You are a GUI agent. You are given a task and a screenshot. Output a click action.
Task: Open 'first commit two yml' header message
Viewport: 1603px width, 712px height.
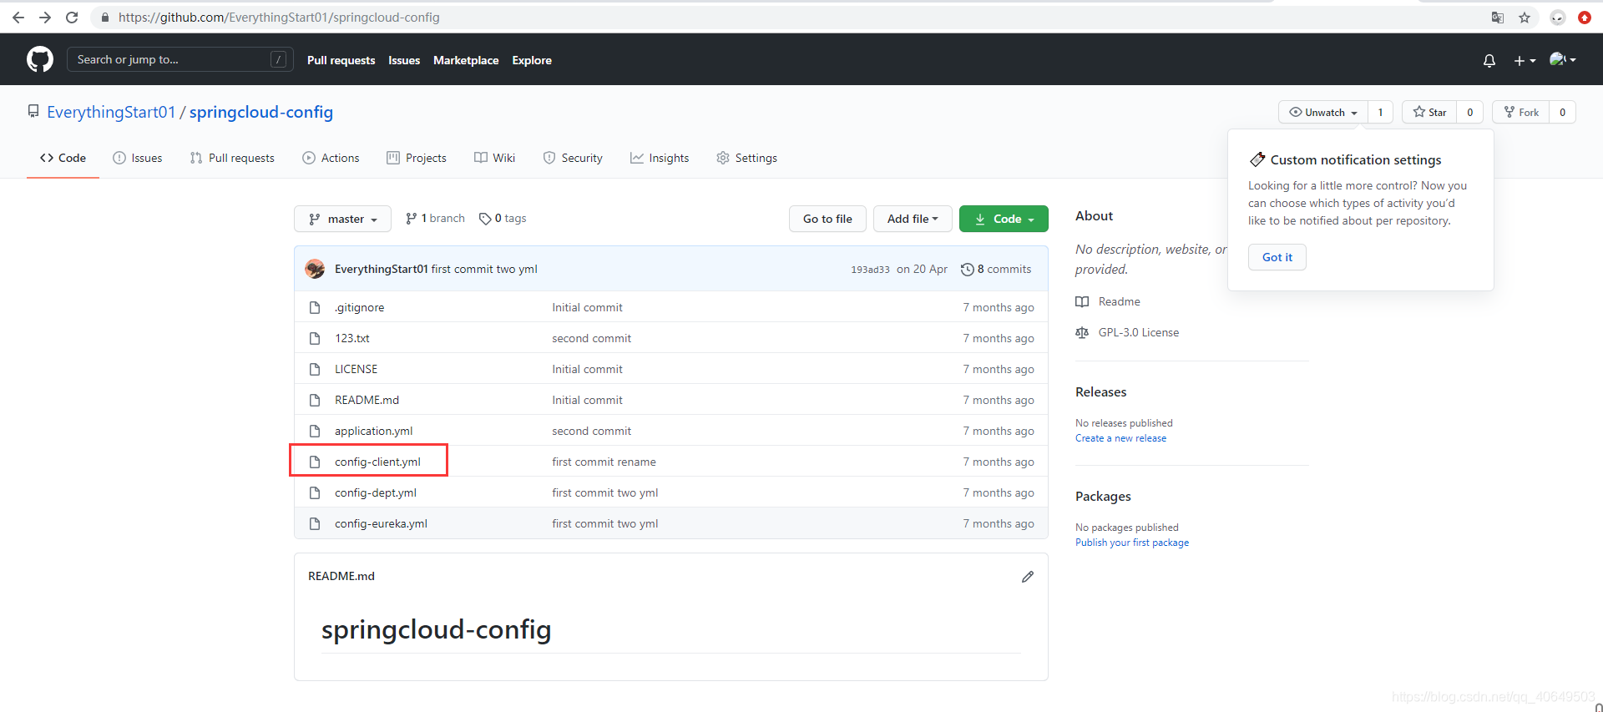click(484, 269)
